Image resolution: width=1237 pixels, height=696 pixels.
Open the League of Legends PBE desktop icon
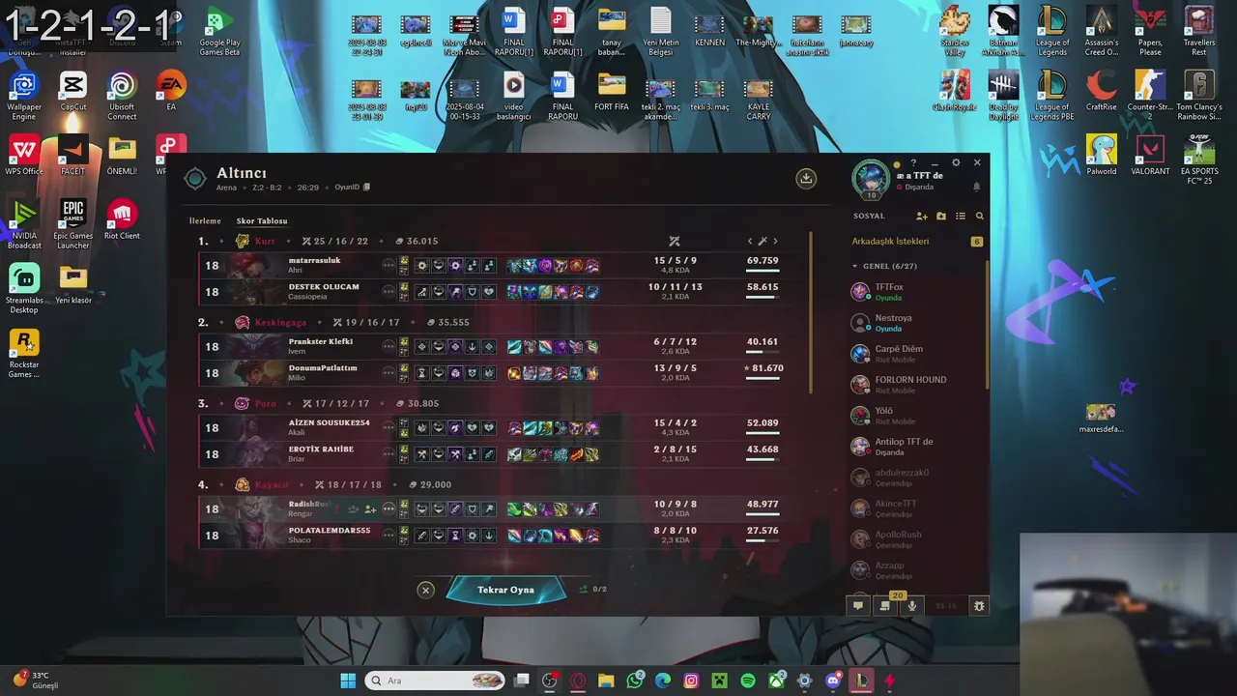coord(1052,96)
